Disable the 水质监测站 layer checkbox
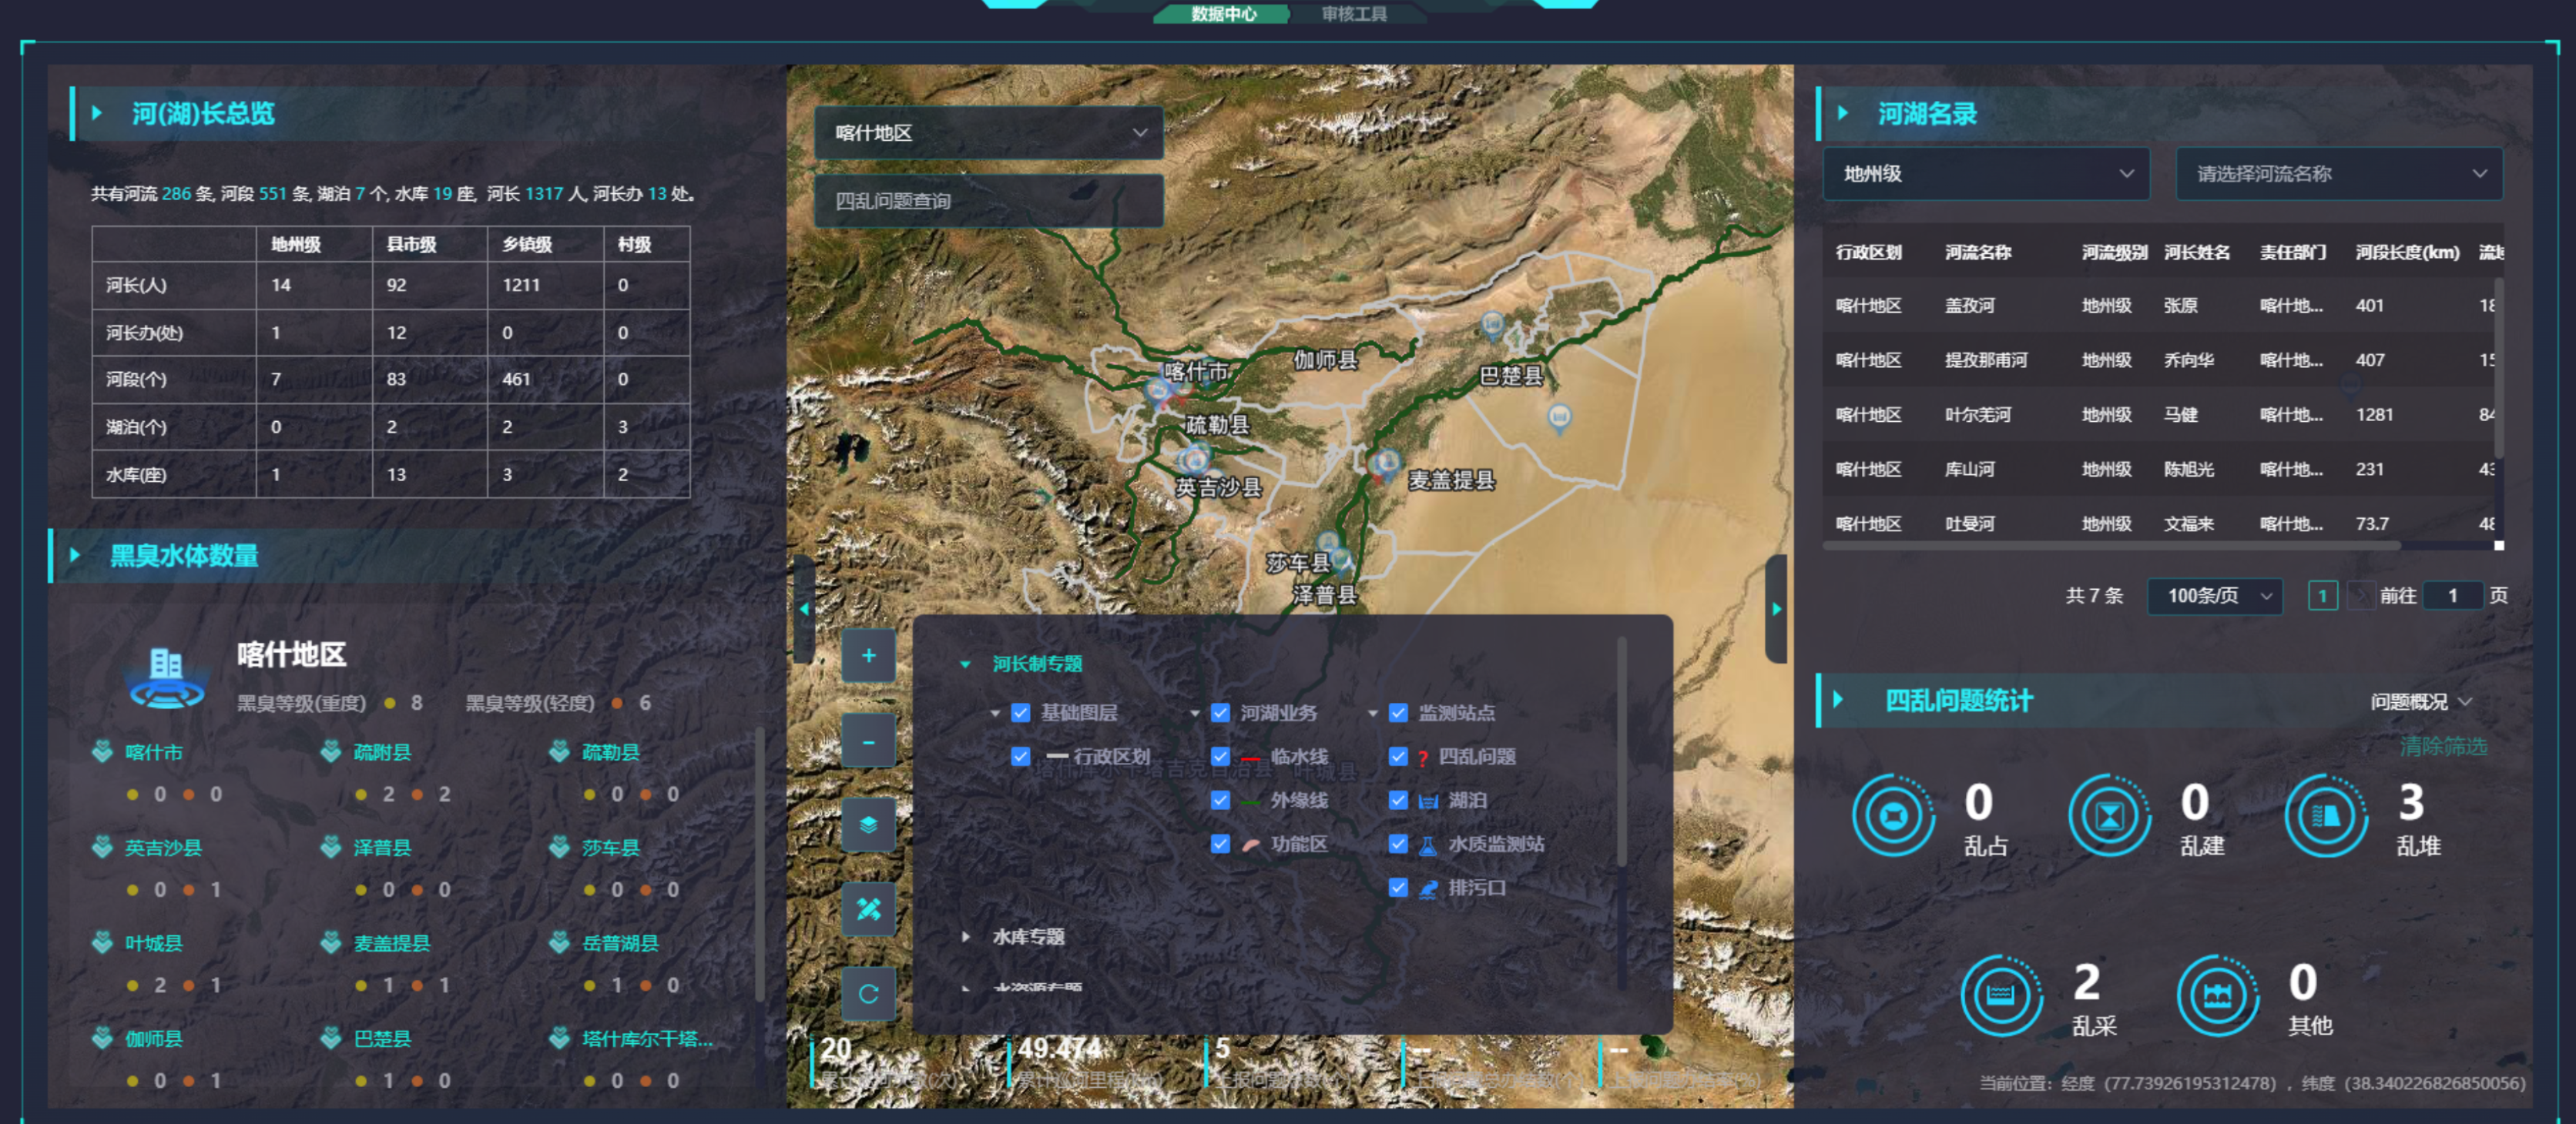The width and height of the screenshot is (2576, 1124). [1398, 845]
